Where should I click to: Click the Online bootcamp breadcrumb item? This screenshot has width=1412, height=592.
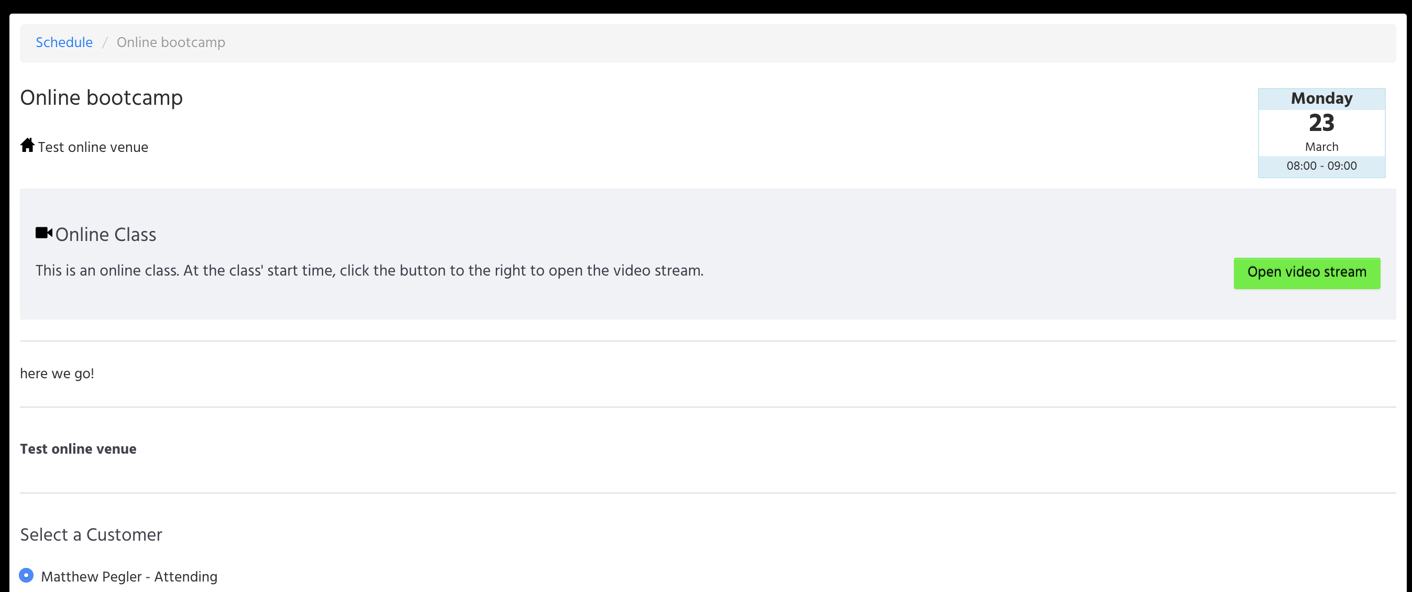coord(170,42)
